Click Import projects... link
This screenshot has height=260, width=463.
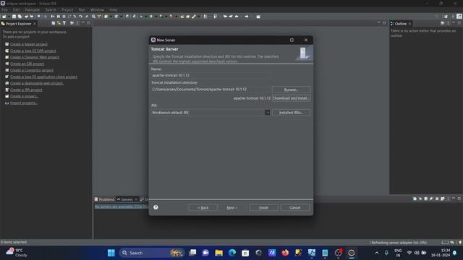tap(24, 103)
